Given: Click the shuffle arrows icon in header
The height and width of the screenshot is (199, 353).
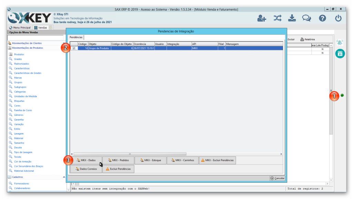Looking at the screenshot, I should click(278, 18).
